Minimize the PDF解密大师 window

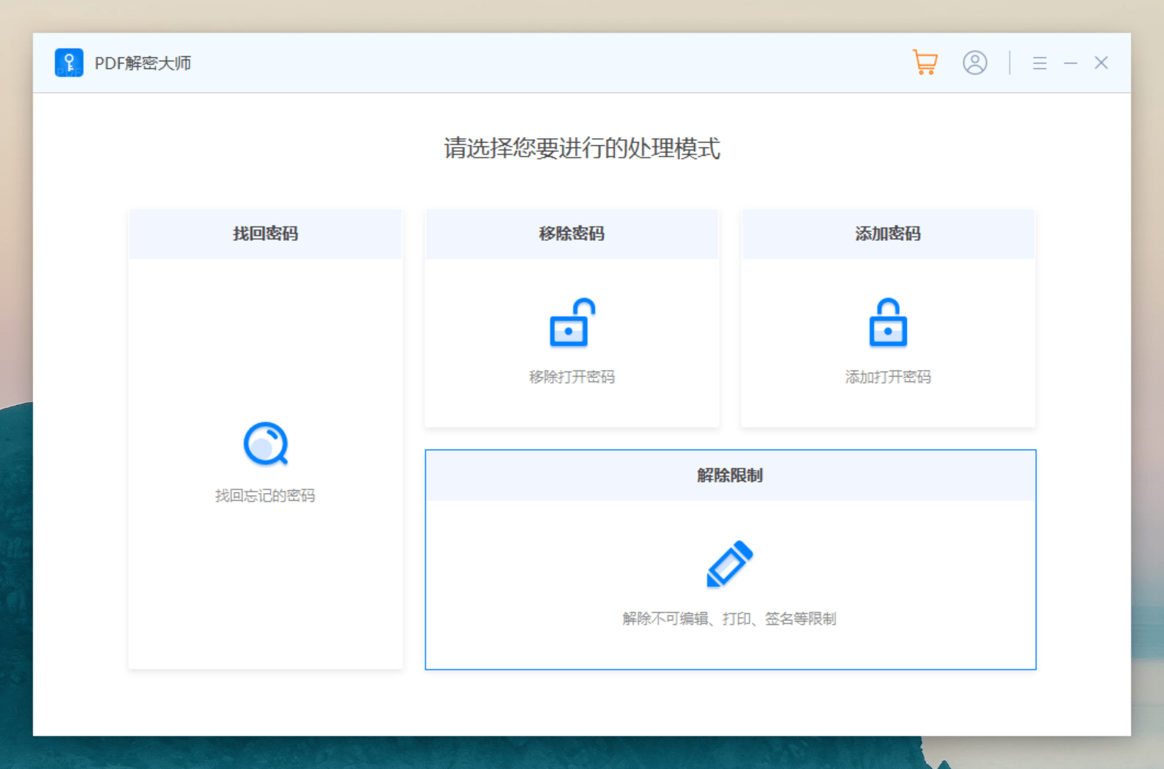1070,64
